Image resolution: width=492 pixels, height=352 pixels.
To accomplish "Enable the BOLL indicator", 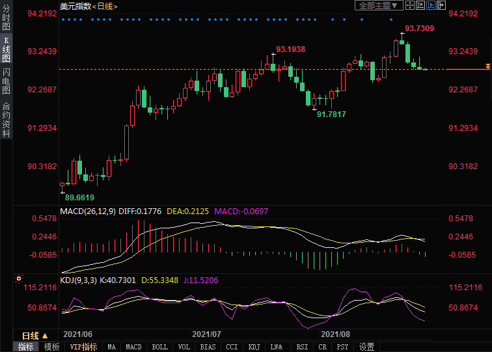I will pos(159,347).
